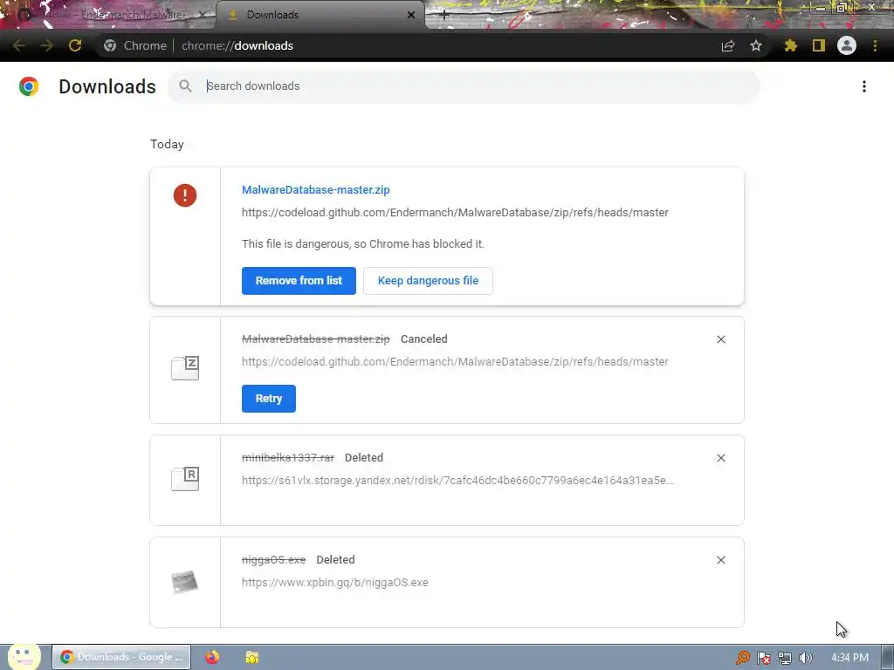
Task: Bookmark this page with the star icon
Action: point(756,45)
